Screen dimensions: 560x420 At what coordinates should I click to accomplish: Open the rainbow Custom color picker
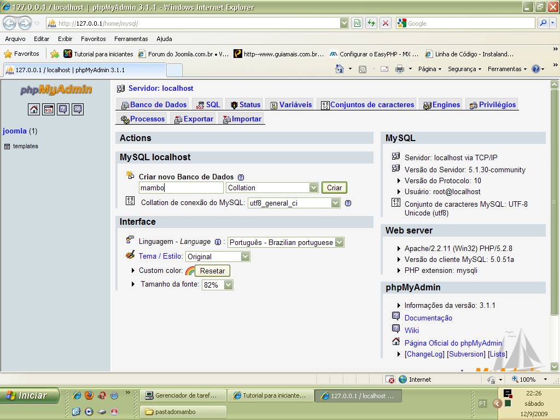click(x=190, y=271)
